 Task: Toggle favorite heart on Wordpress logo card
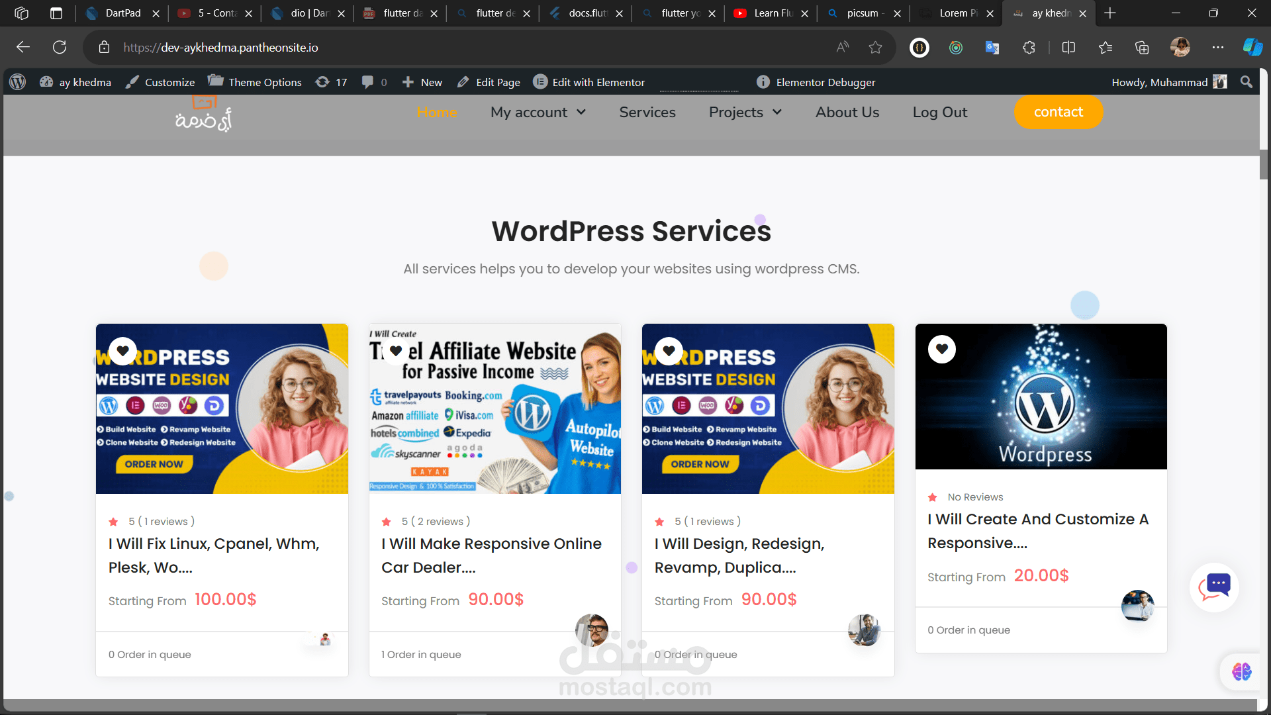point(941,349)
